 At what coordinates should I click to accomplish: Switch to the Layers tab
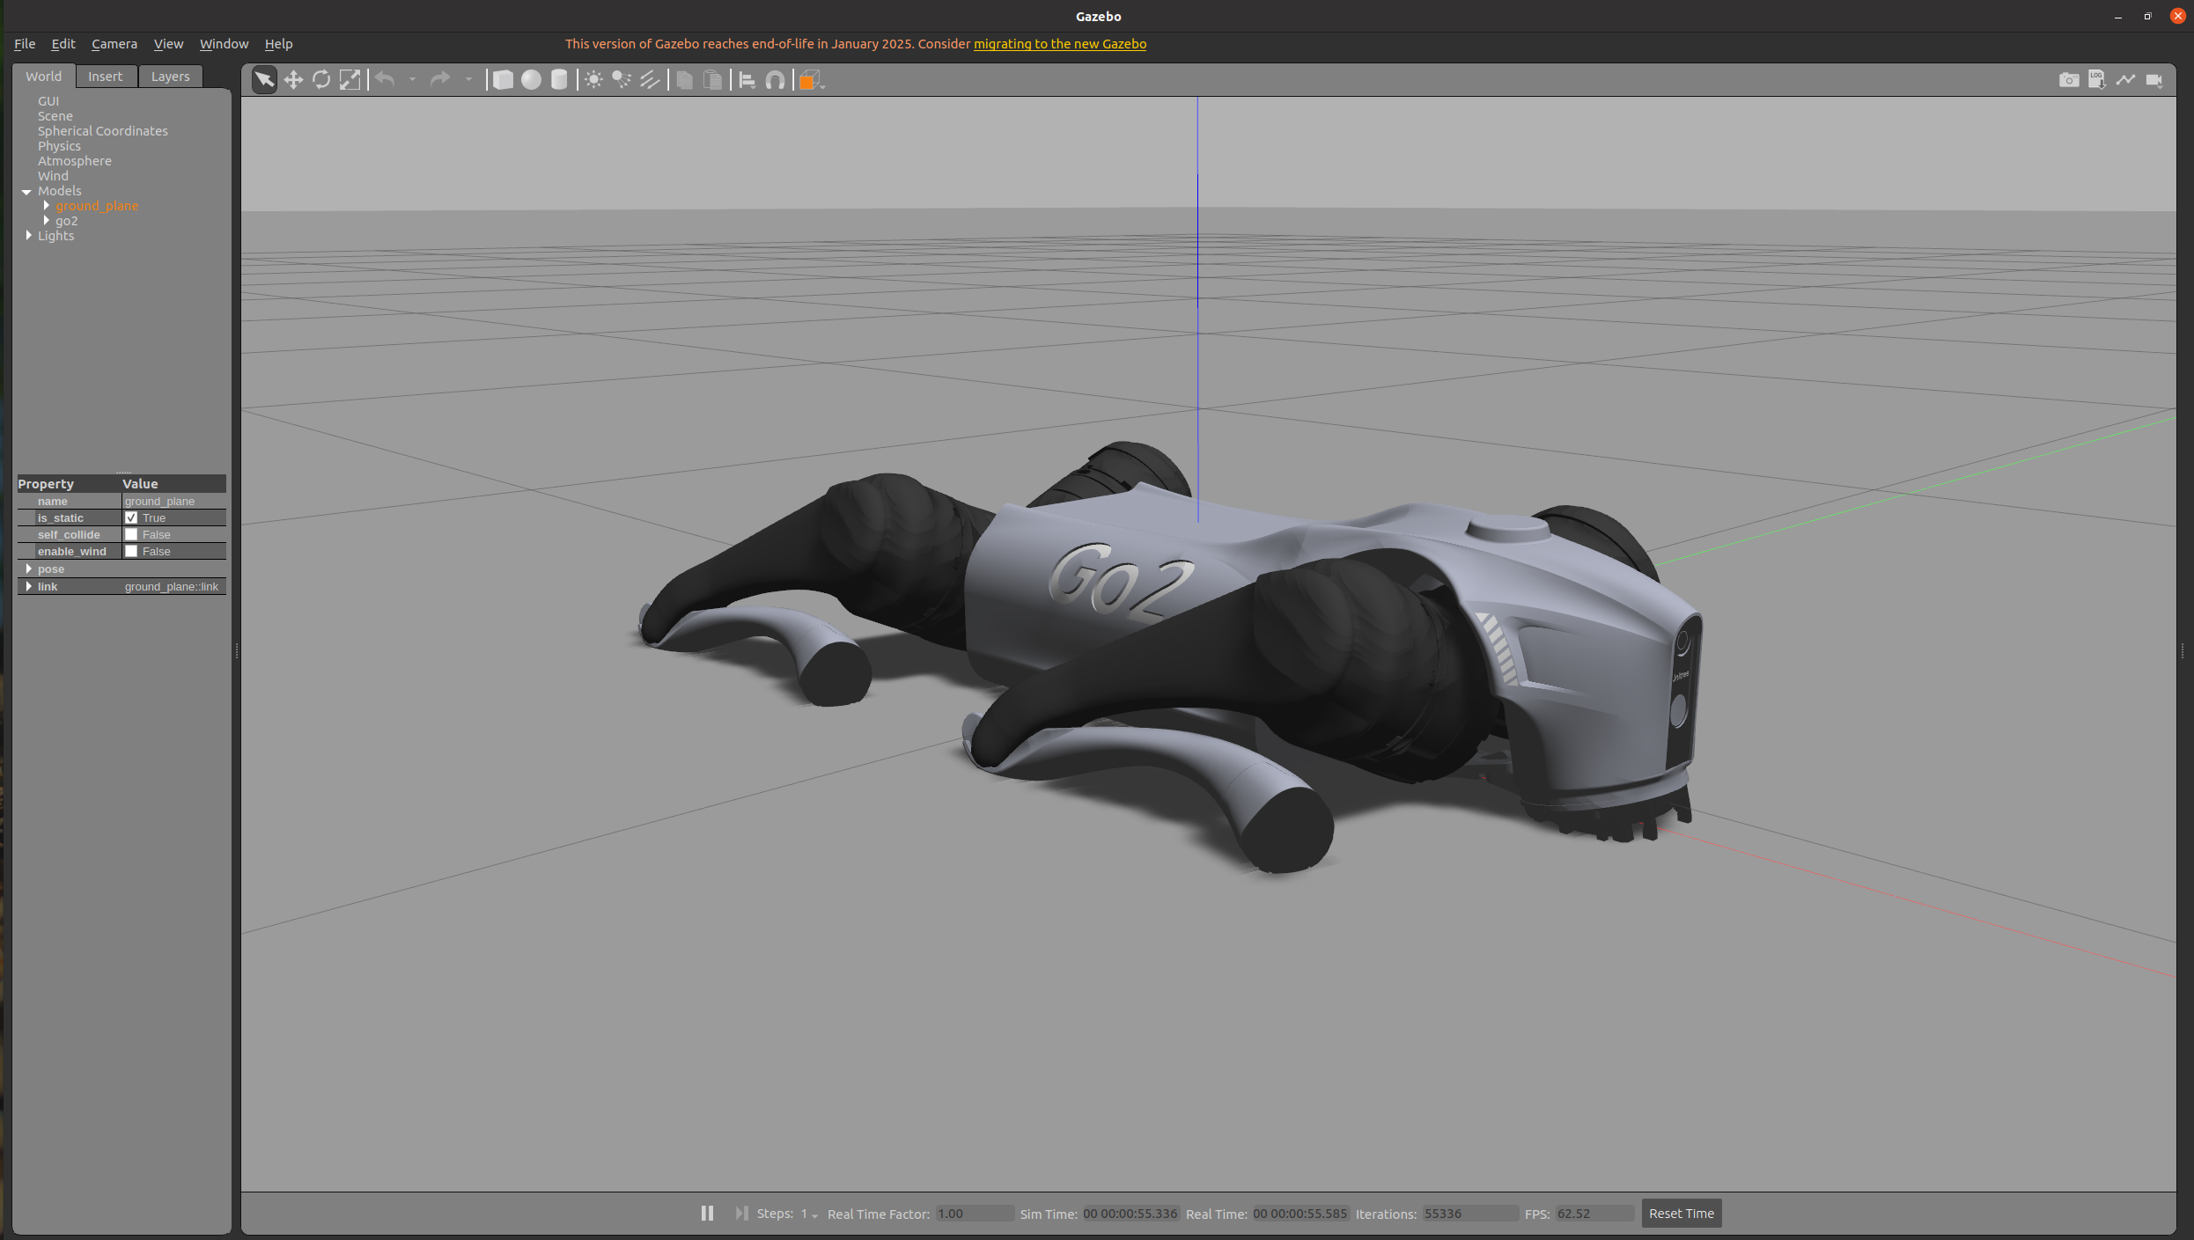pyautogui.click(x=170, y=77)
